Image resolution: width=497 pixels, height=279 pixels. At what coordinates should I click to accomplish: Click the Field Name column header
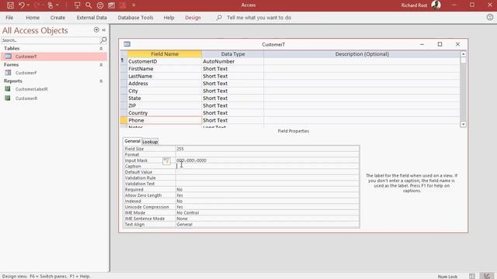tap(165, 54)
